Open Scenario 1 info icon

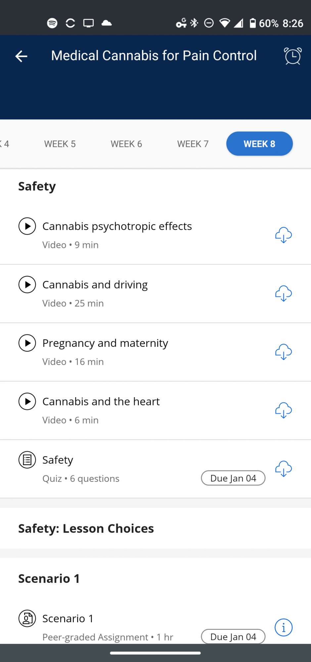coord(284,627)
